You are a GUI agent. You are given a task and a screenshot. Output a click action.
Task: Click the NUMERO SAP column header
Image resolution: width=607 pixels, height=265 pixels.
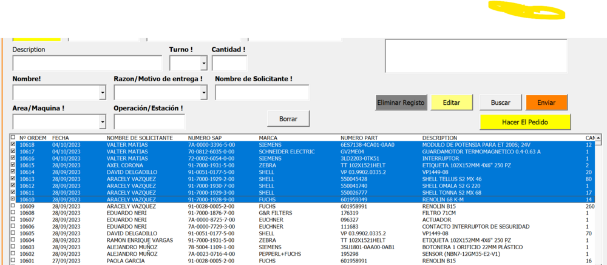tap(205, 138)
